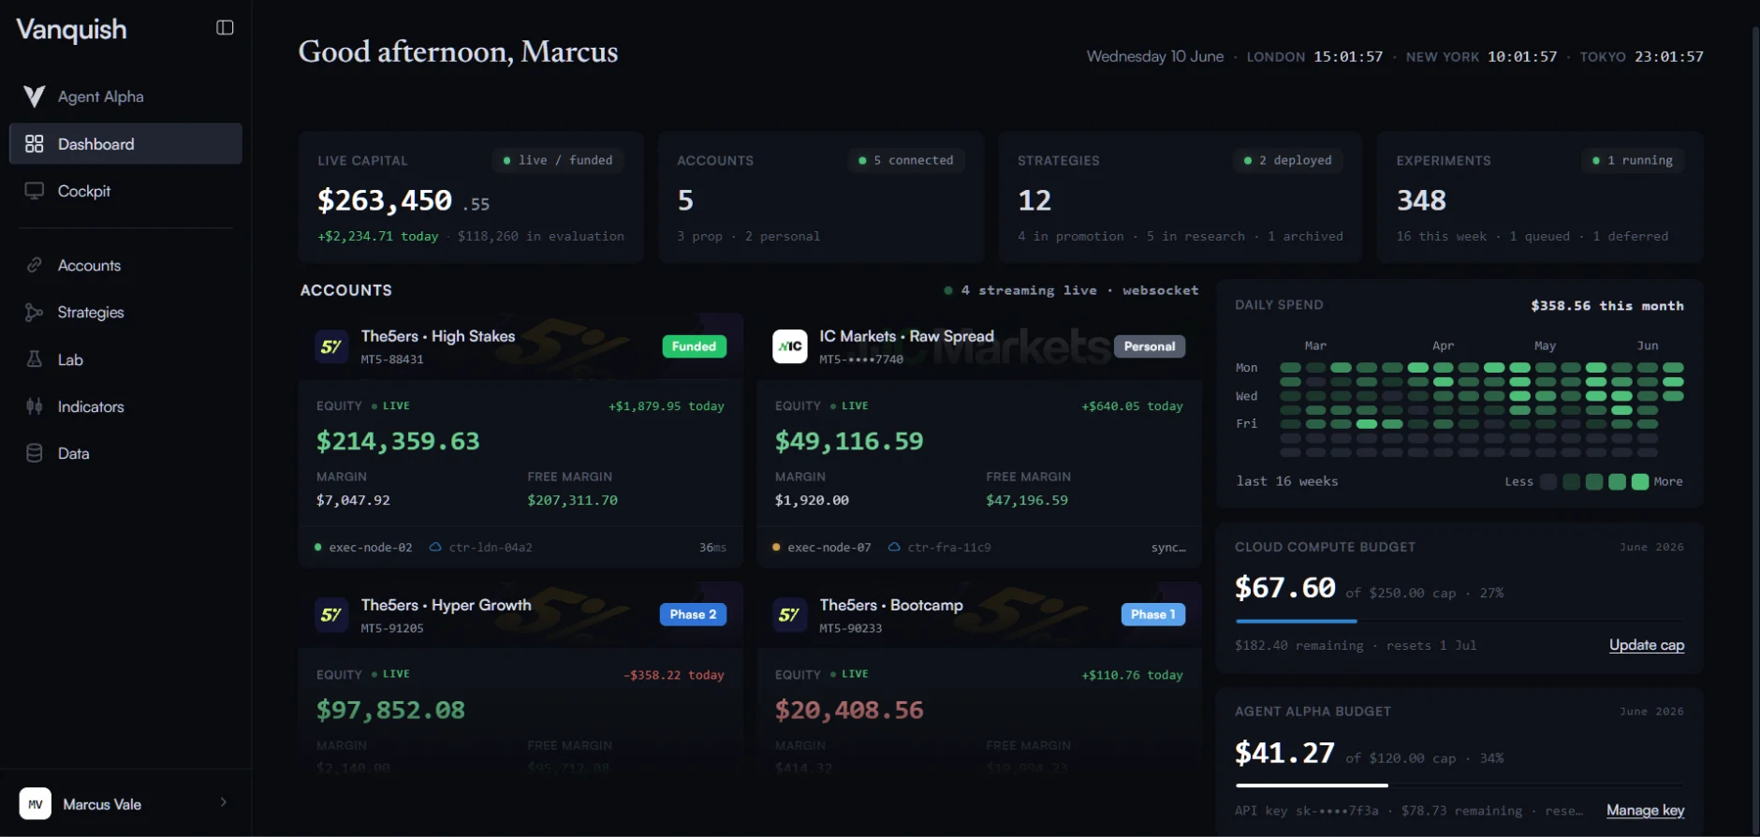Click the MV avatar thumbnail

pyautogui.click(x=36, y=803)
